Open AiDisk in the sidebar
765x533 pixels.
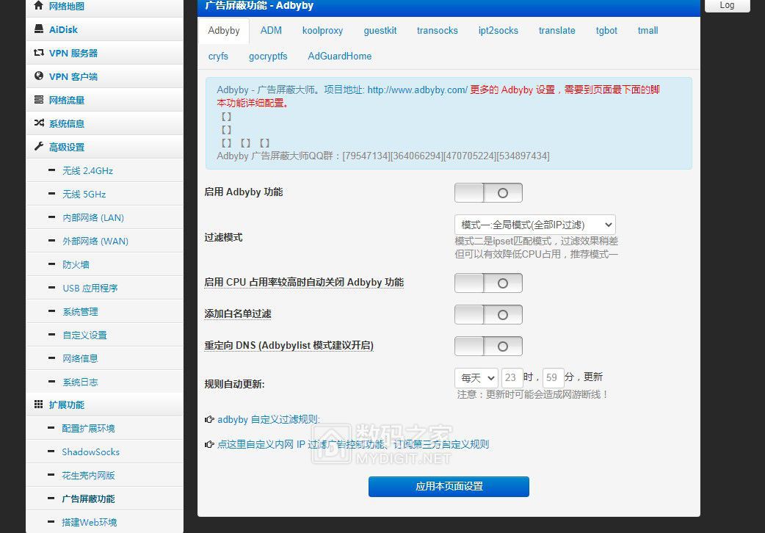(x=104, y=29)
